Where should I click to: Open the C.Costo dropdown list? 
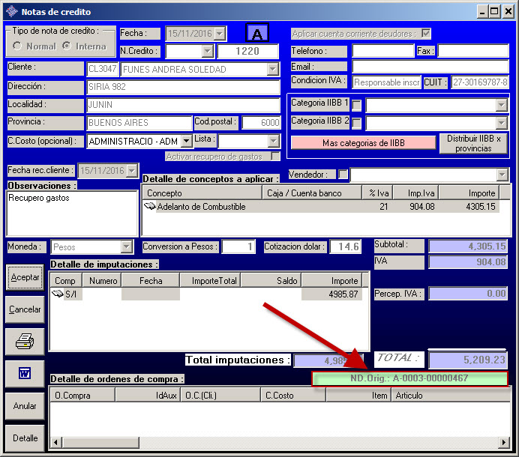click(187, 141)
